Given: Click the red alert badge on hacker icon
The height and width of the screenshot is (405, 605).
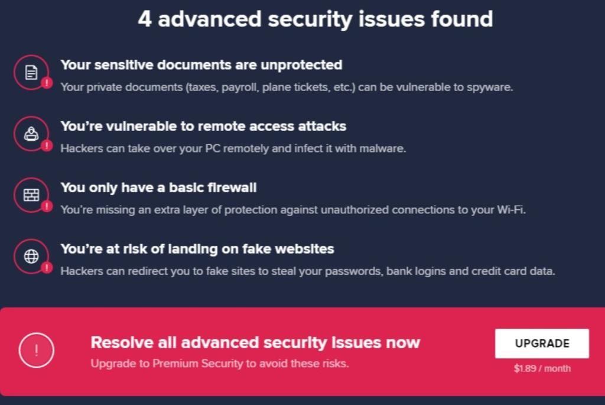Looking at the screenshot, I should [47, 145].
